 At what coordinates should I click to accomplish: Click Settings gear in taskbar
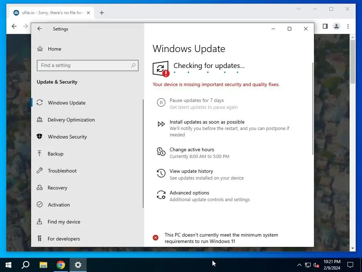click(78, 265)
